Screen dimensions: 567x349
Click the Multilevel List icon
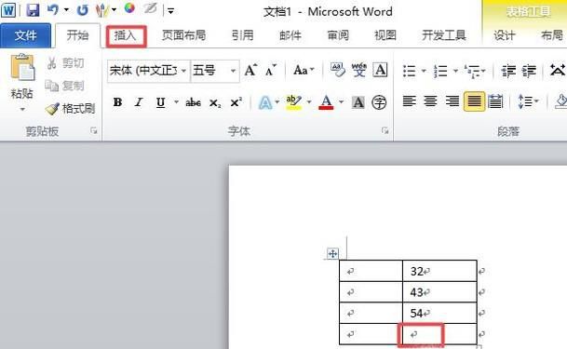(472, 71)
